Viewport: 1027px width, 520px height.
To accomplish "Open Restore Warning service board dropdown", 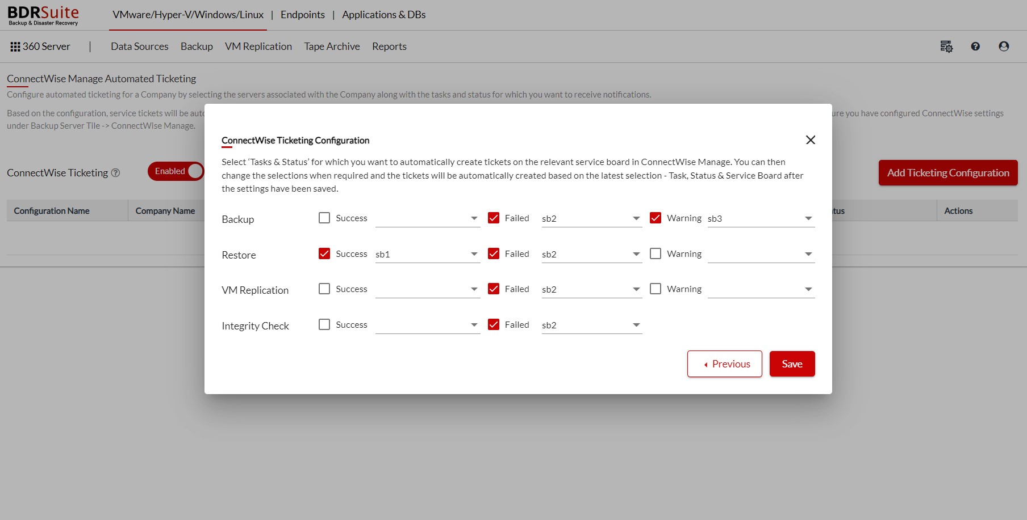I will [761, 254].
